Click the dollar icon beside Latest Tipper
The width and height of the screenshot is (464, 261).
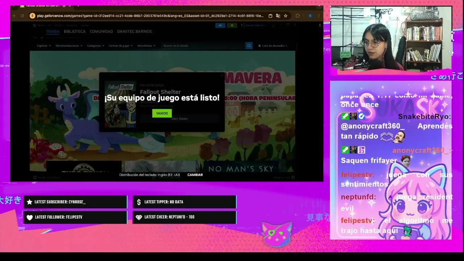139,202
